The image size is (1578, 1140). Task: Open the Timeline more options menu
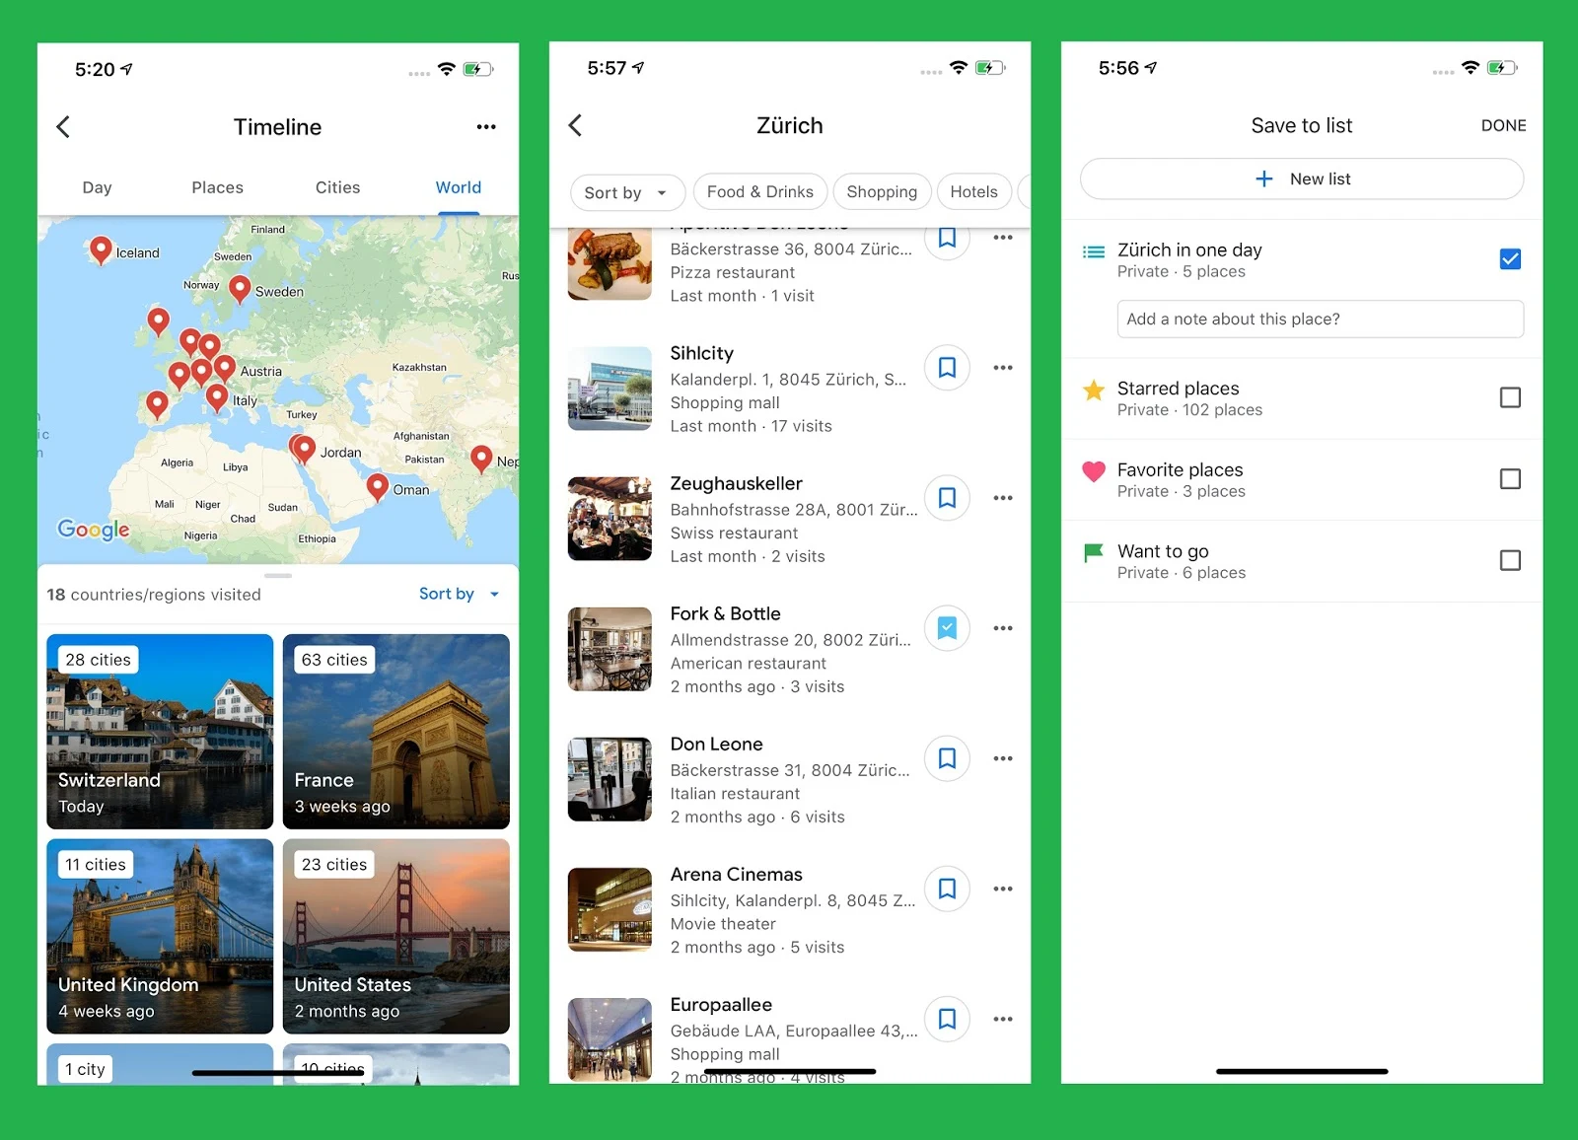point(486,126)
